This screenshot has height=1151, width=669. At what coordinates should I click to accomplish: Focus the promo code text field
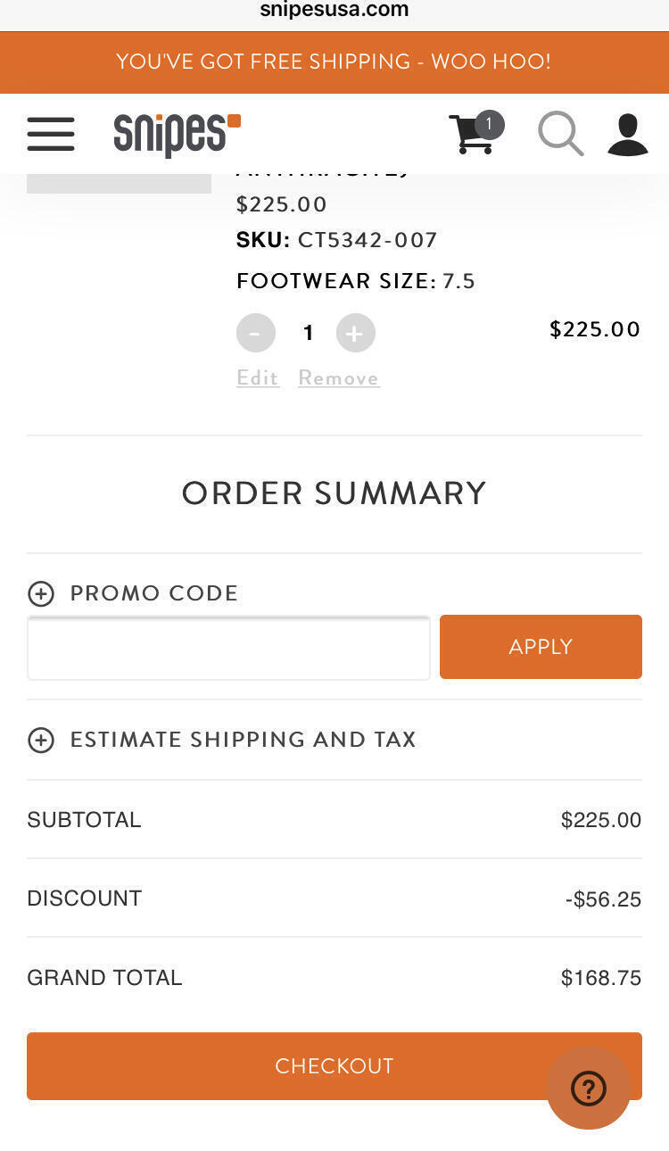(228, 647)
